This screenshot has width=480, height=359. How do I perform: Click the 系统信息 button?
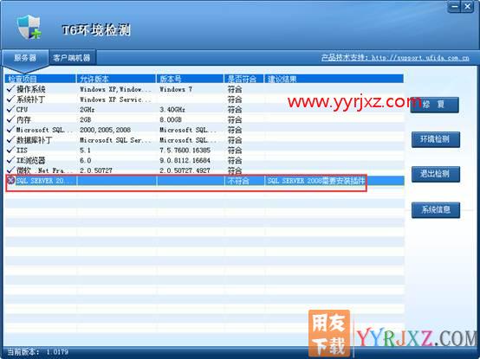pos(435,210)
